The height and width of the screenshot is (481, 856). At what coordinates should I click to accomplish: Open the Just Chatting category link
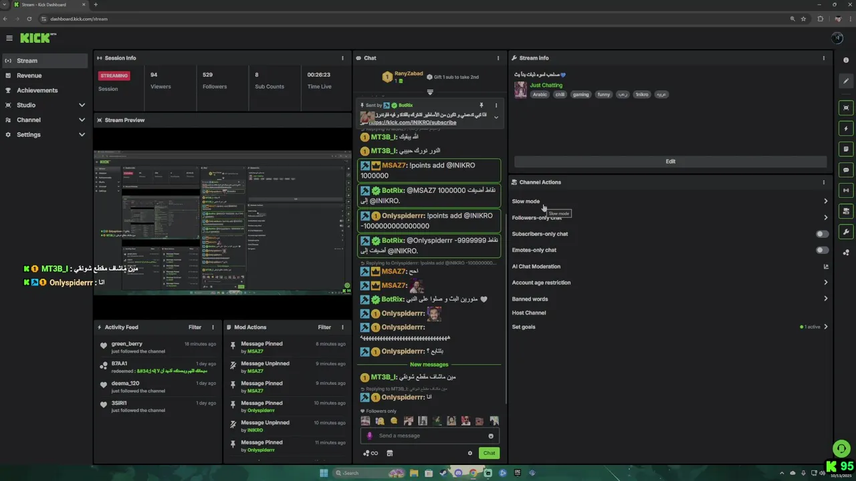546,85
